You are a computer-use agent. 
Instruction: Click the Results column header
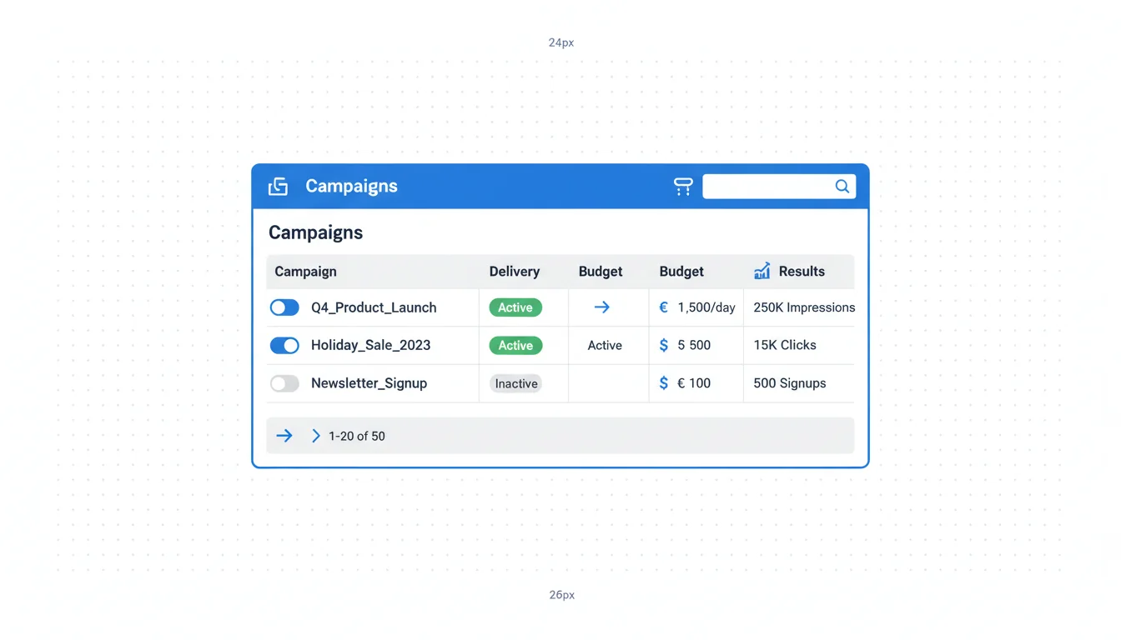tap(801, 272)
